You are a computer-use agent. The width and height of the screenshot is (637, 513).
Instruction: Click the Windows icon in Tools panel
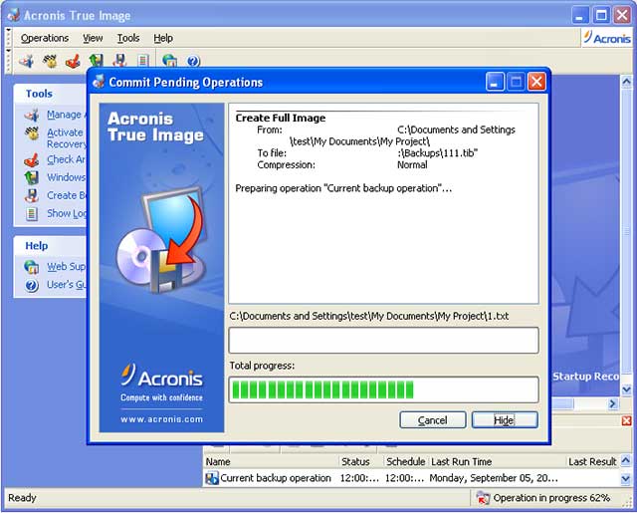pyautogui.click(x=32, y=177)
